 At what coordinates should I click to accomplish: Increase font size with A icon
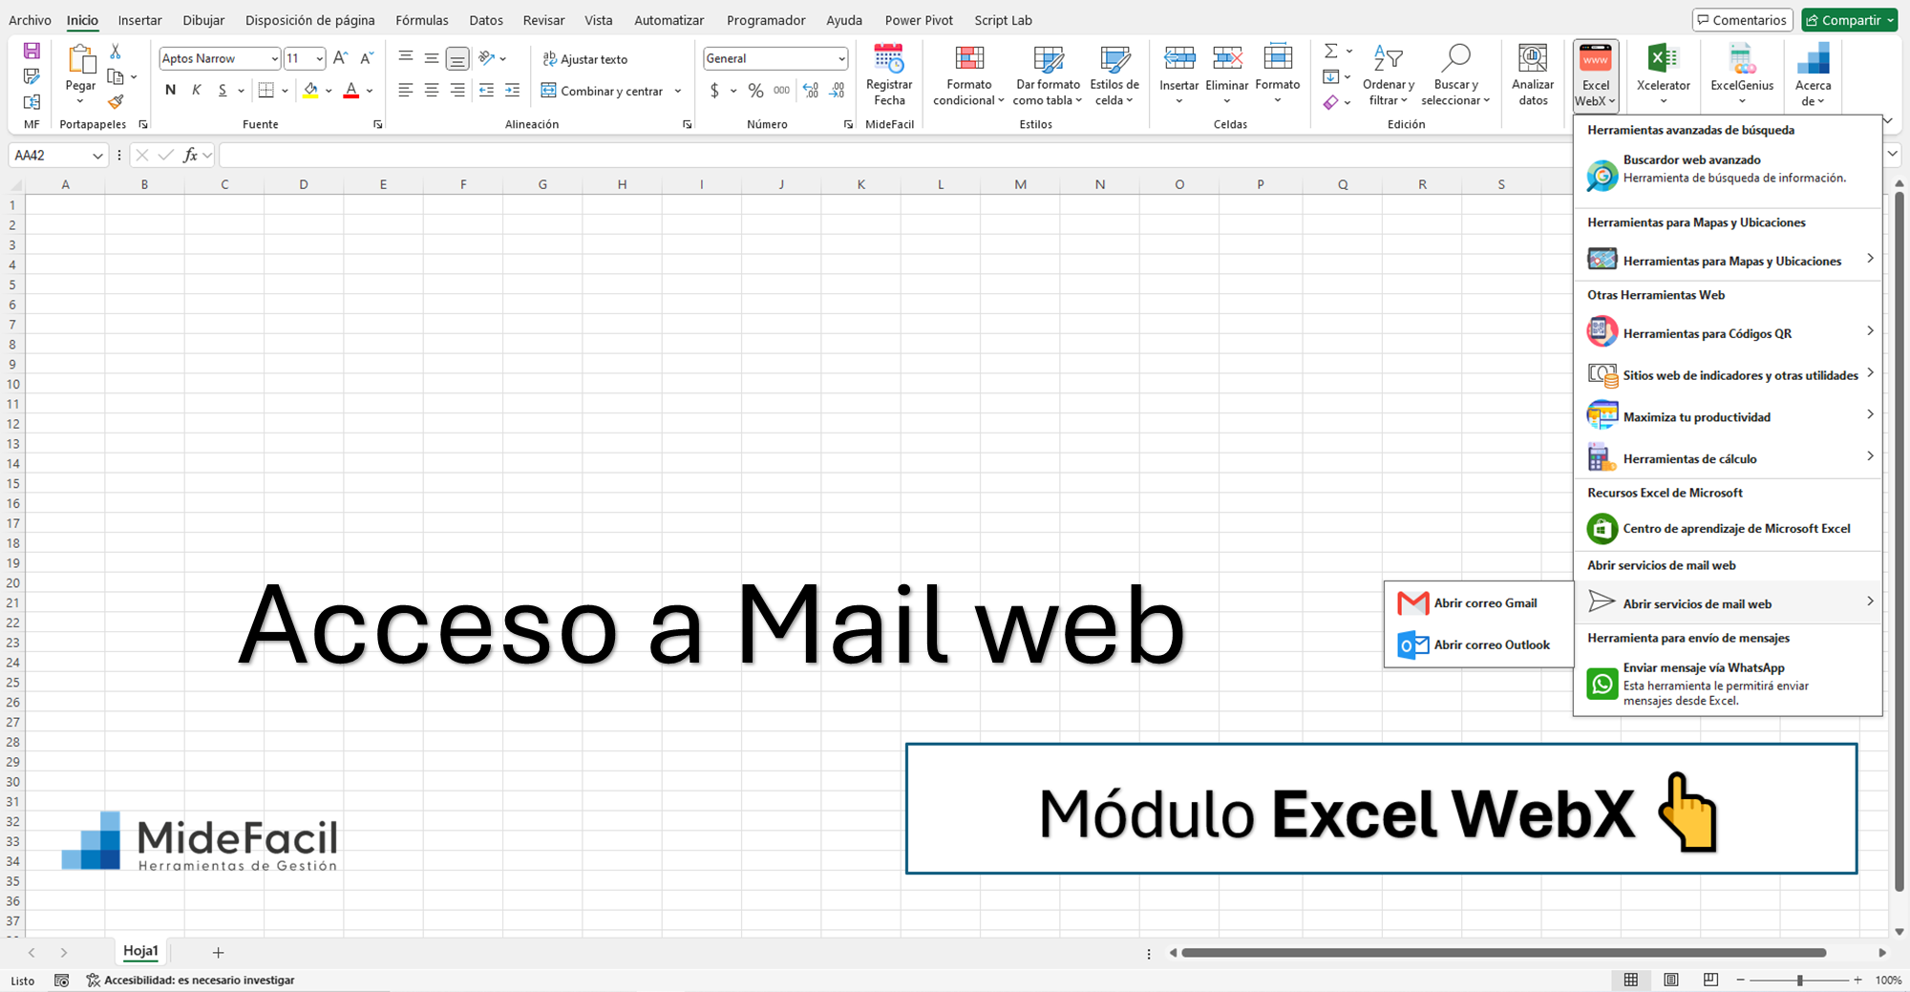(x=340, y=58)
